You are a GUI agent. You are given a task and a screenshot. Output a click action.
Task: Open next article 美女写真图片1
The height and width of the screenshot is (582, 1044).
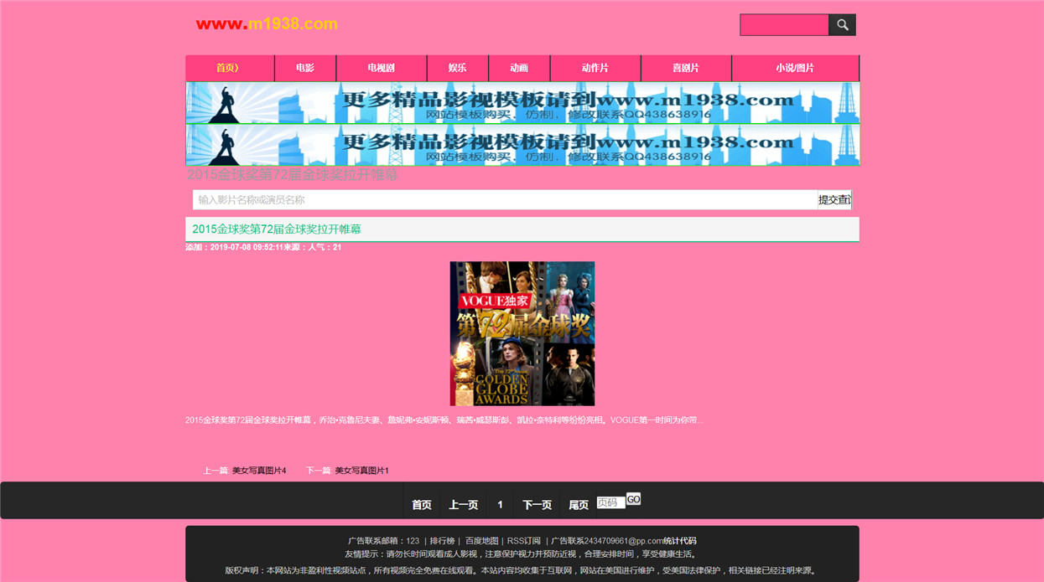361,471
